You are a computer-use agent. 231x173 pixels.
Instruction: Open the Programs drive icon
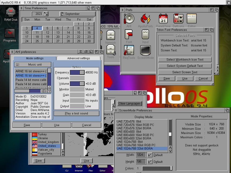click(x=10, y=35)
